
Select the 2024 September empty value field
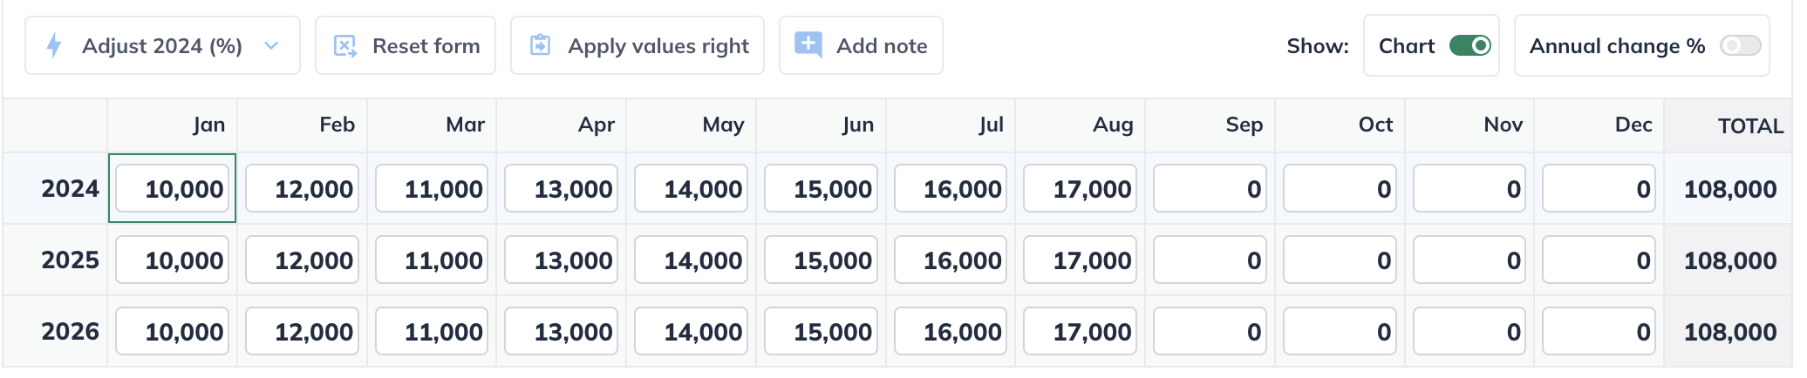click(1210, 188)
